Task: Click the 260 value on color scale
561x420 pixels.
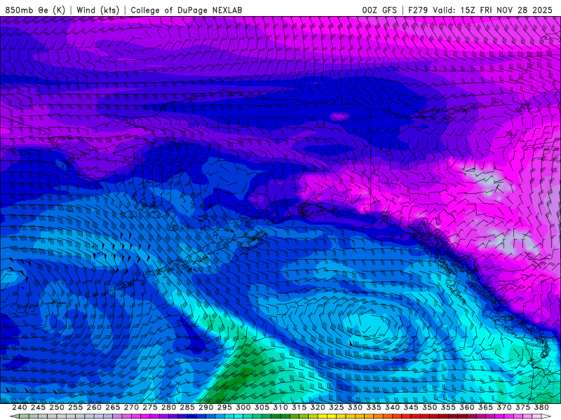Action: coord(94,407)
